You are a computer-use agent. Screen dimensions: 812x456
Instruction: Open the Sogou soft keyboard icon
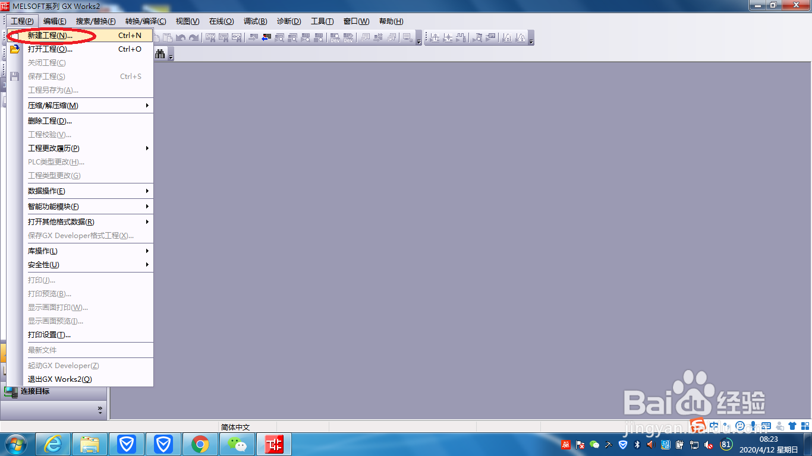766,425
